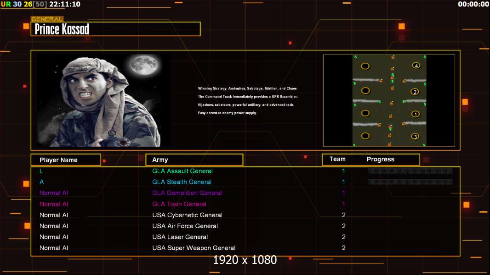Click the empty start circle across from number 3
This screenshot has height=275, width=490.
(365, 136)
